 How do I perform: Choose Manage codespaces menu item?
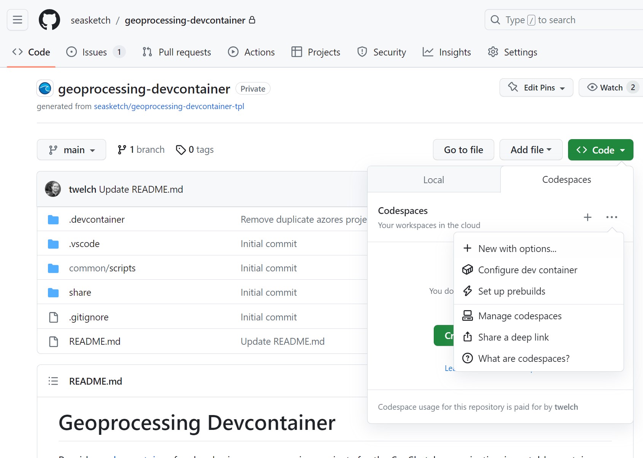click(x=539, y=316)
